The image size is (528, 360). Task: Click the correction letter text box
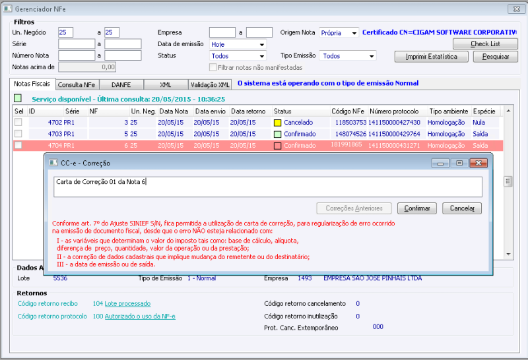[268, 187]
